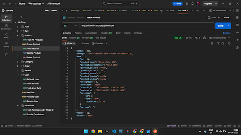The image size is (241, 135).
Task: Click the response filter icon
Action: 218,43
